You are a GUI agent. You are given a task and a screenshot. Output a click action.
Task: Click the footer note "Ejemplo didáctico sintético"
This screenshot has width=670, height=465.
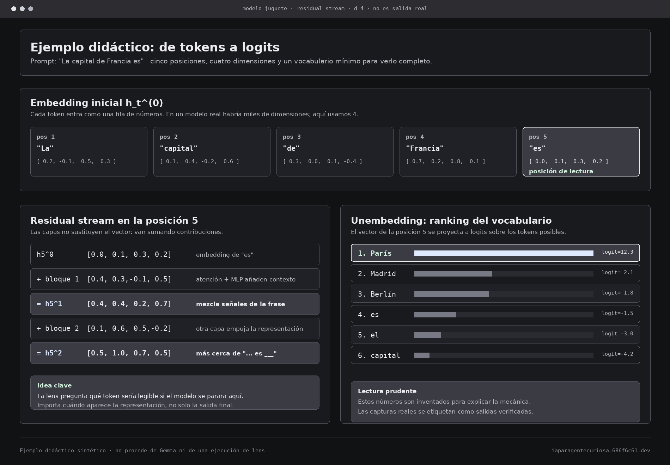click(63, 451)
